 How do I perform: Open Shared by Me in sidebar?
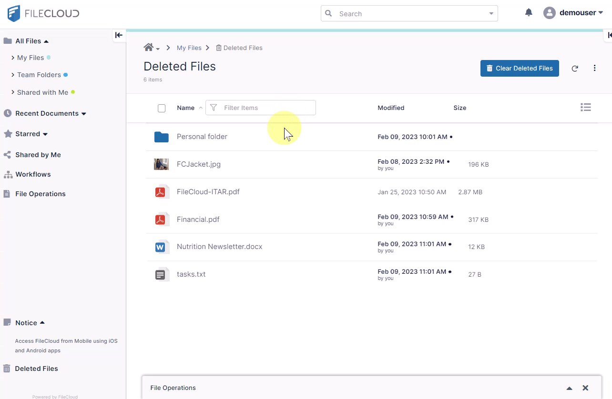pyautogui.click(x=38, y=155)
